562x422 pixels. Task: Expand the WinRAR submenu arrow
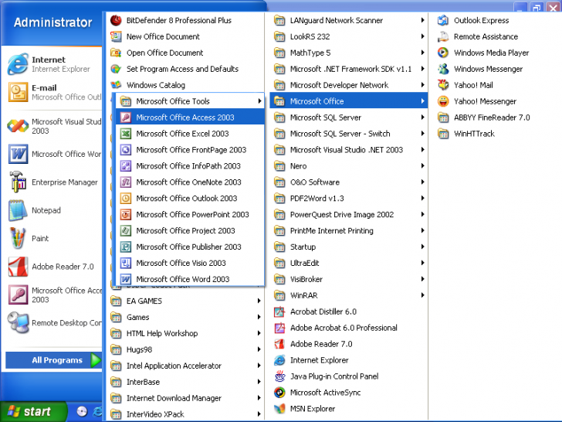[422, 295]
